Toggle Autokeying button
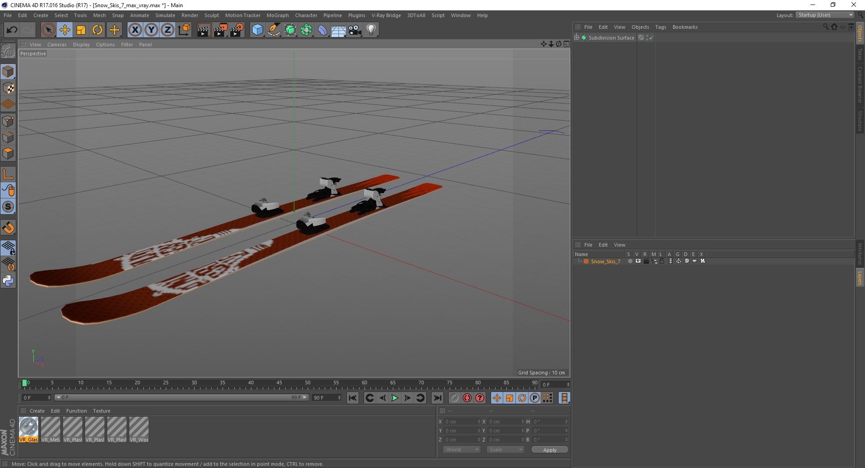 467,398
